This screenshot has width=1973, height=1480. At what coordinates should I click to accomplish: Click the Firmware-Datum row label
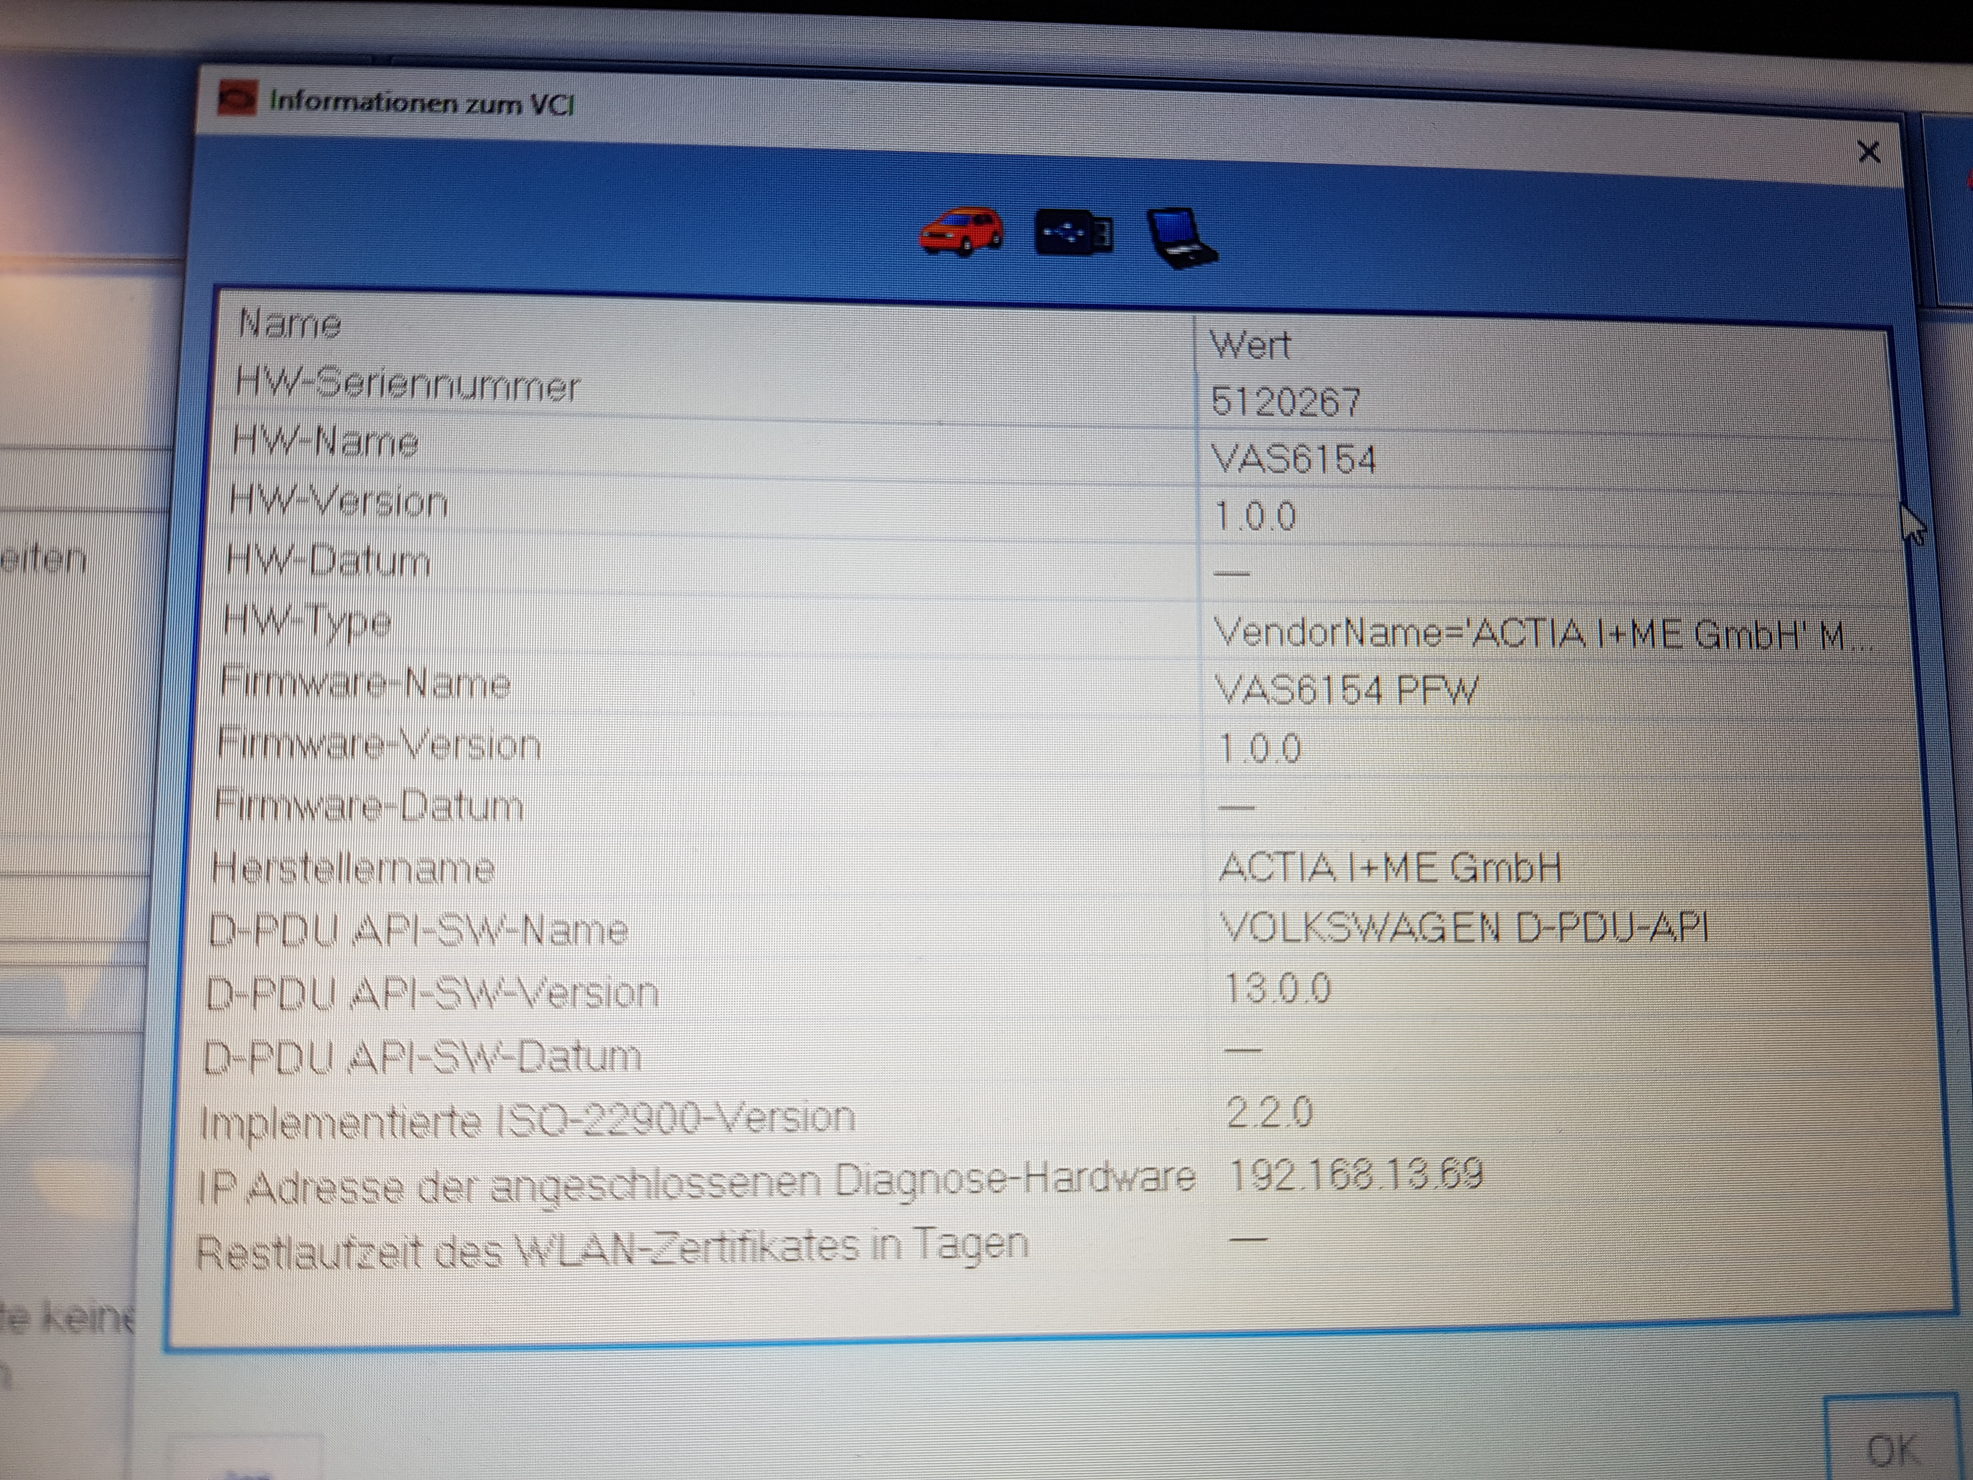click(x=368, y=806)
